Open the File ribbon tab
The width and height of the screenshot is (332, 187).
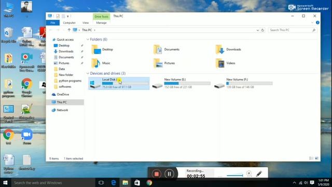tap(53, 23)
